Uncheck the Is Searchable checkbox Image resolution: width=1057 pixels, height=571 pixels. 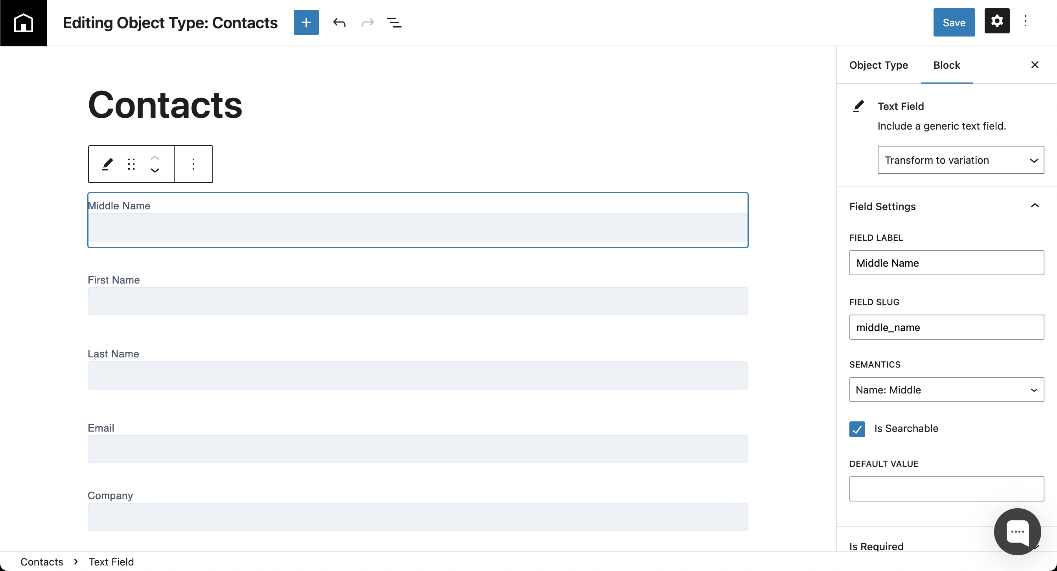[x=857, y=429]
